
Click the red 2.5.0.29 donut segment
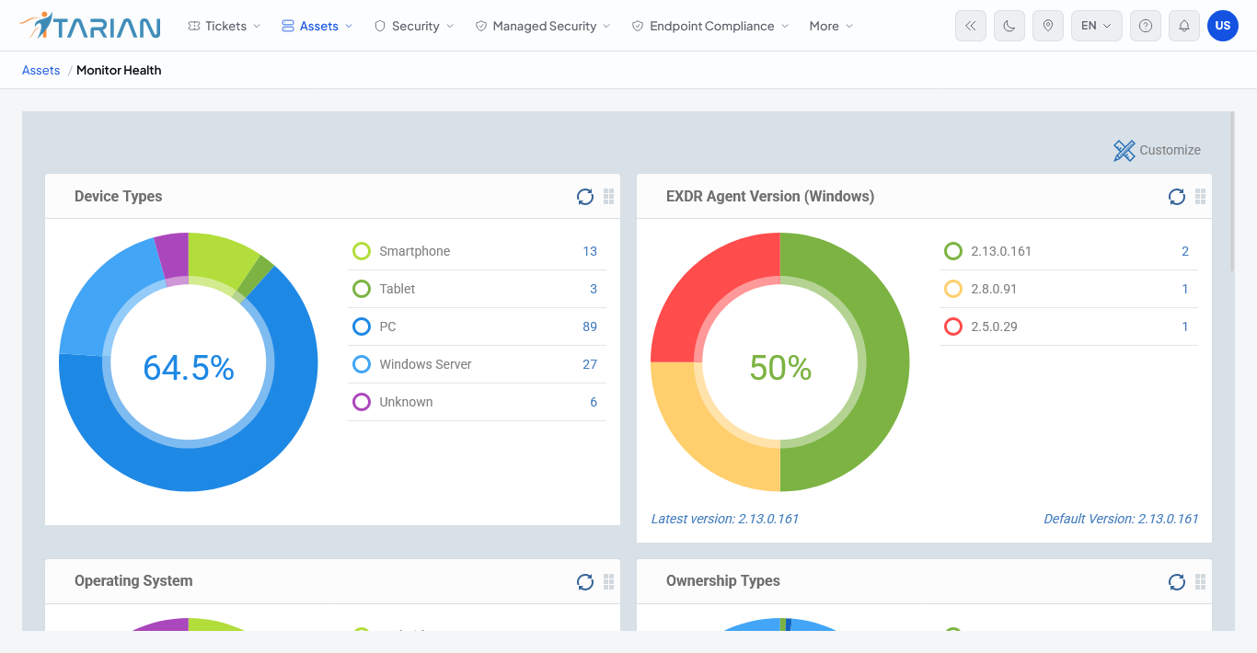tap(707, 289)
